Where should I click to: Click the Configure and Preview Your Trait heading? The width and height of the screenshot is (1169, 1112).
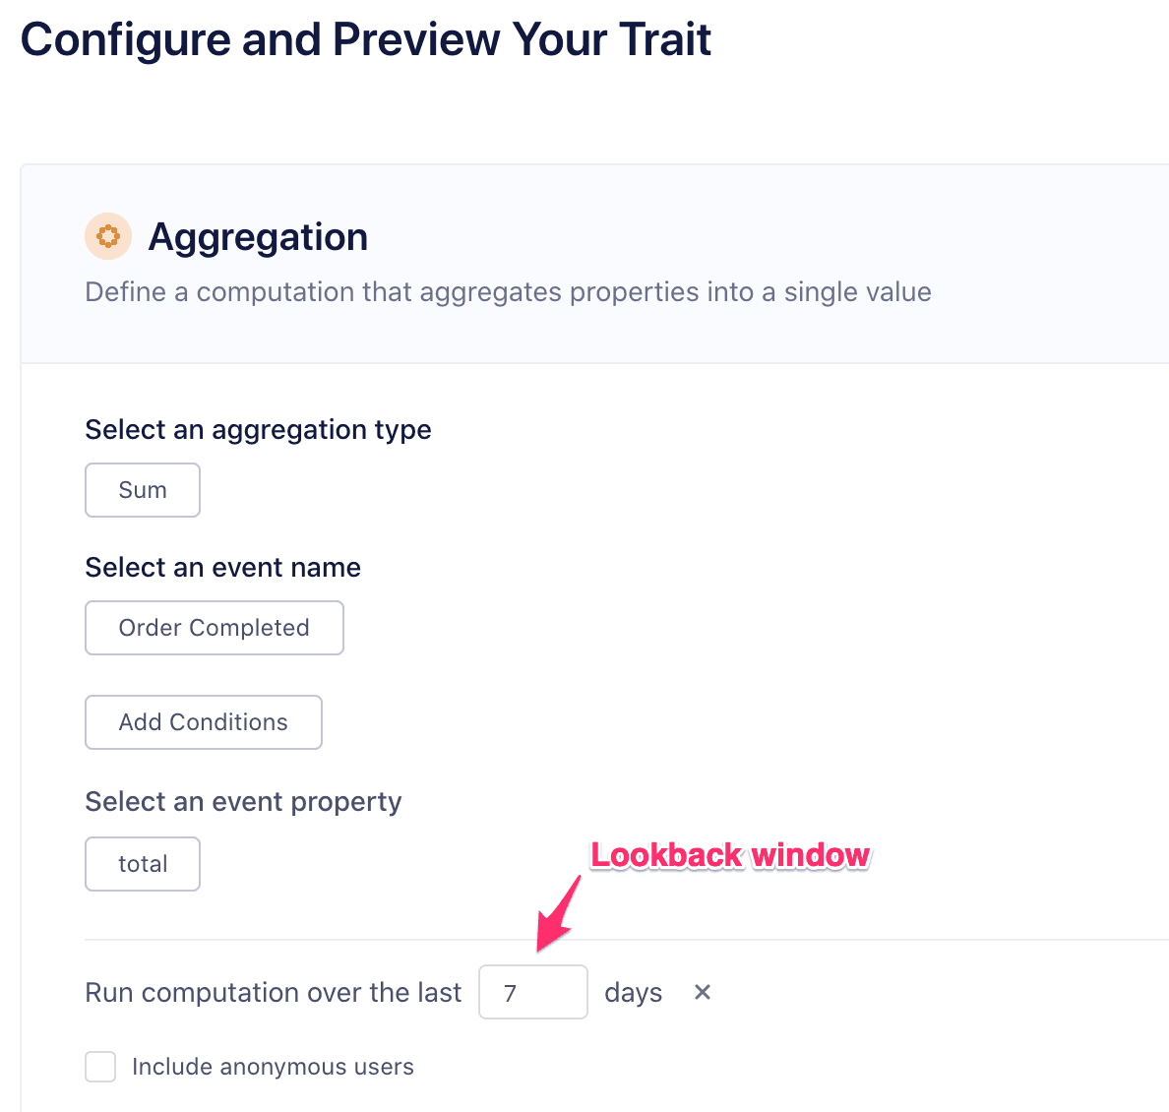point(365,39)
